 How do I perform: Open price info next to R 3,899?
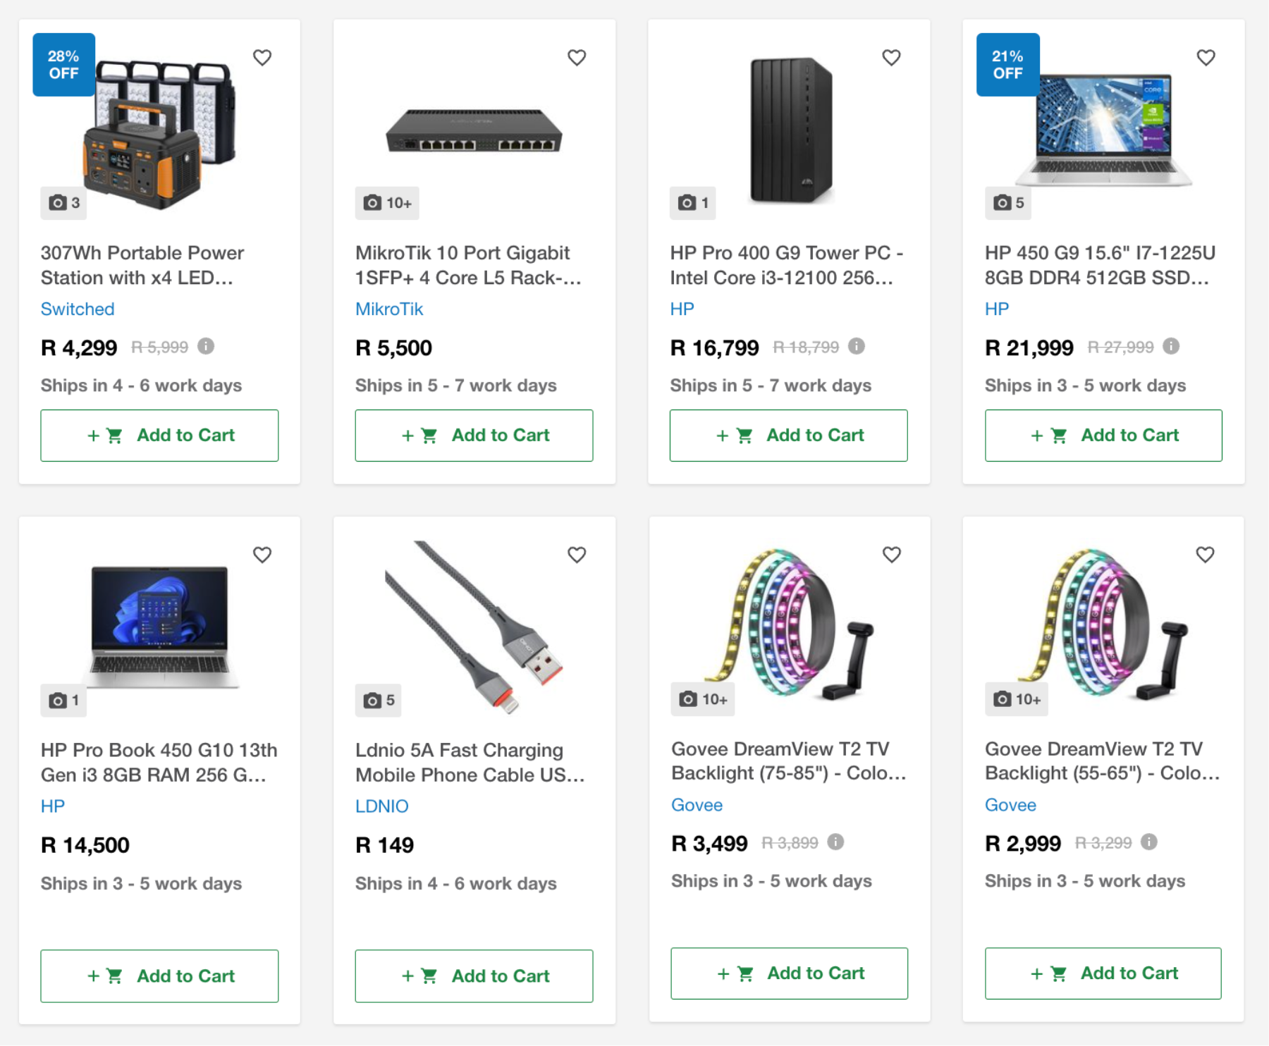coord(835,842)
